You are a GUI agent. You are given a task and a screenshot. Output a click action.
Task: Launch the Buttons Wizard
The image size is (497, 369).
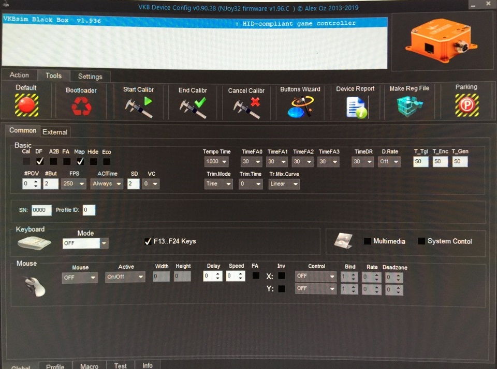[x=300, y=107]
